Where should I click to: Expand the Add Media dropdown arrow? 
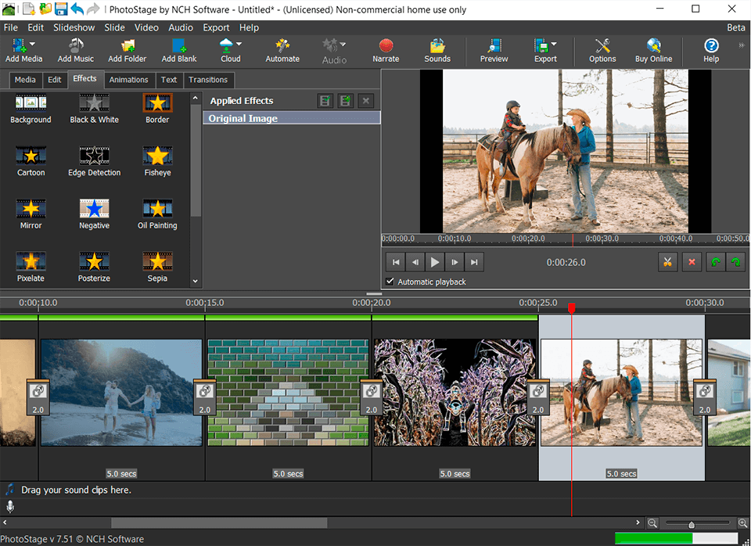[x=33, y=45]
